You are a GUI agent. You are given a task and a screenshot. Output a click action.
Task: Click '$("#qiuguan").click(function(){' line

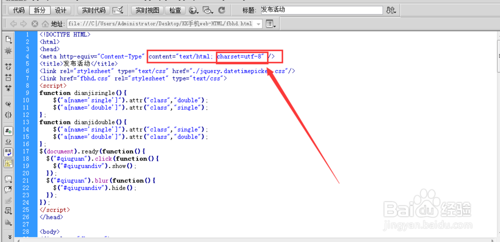point(102,159)
